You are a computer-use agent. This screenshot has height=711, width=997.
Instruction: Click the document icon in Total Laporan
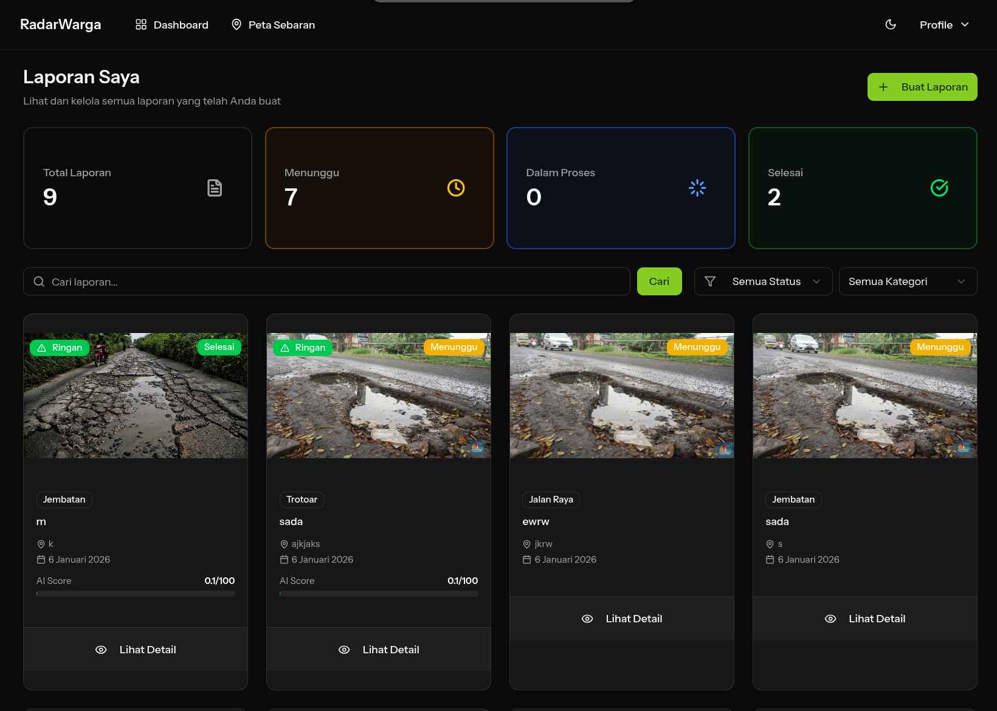[215, 188]
